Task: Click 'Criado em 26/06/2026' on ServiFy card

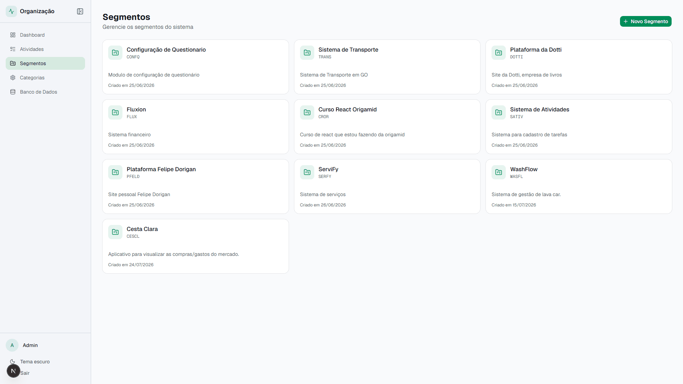Action: click(323, 205)
